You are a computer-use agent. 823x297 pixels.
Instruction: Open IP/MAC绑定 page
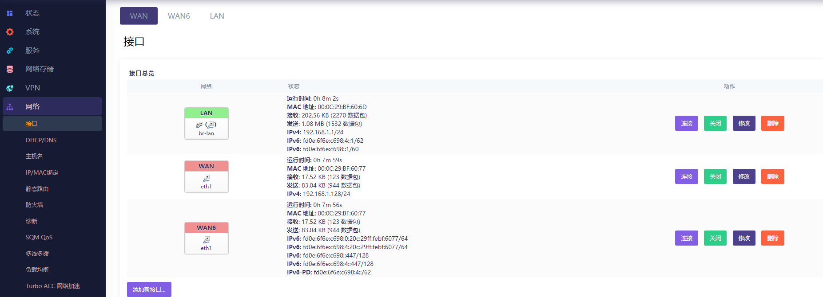tap(42, 172)
